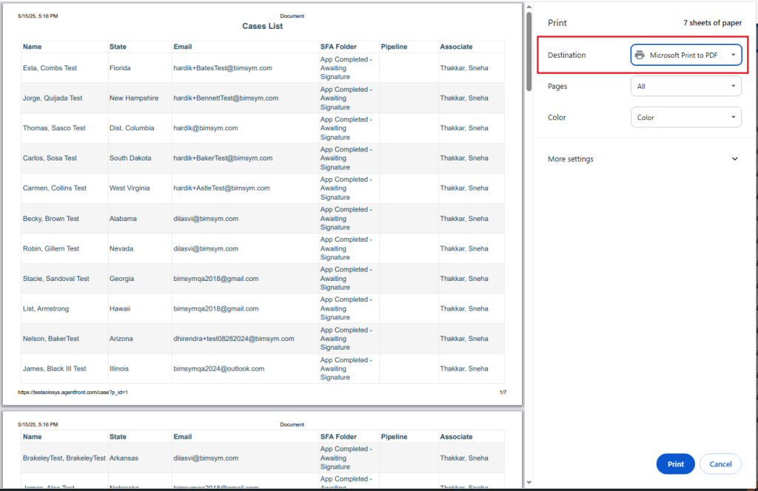Click the preview scrollbar up arrow
The width and height of the screenshot is (758, 491).
[529, 7]
